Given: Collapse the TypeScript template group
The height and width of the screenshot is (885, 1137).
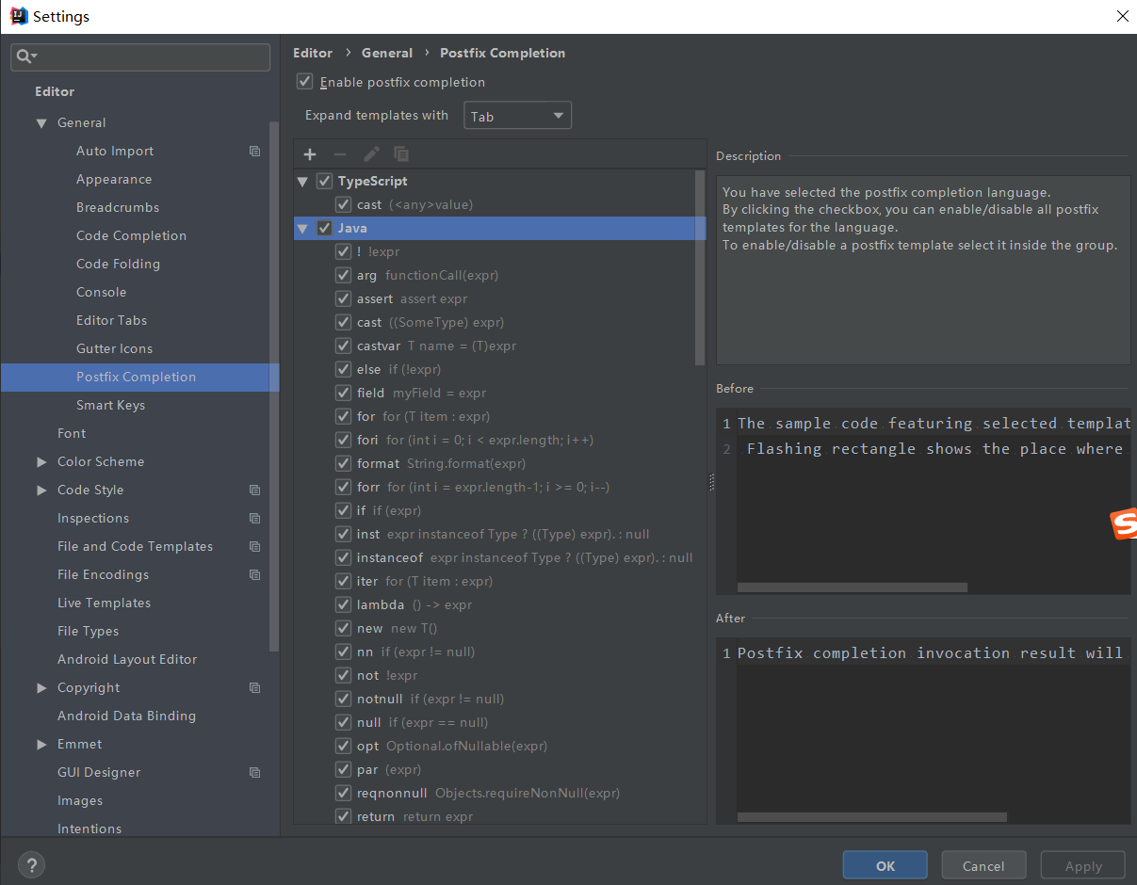Looking at the screenshot, I should point(302,181).
